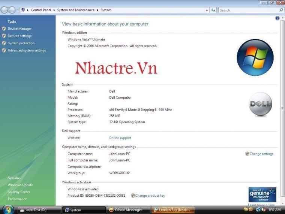Screen dimensions: 285x214
Task: Open the Windows Start orb
Action: (8, 209)
